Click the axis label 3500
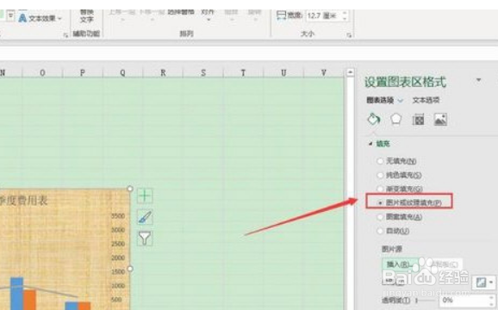The height and width of the screenshot is (310, 498). pos(118,216)
